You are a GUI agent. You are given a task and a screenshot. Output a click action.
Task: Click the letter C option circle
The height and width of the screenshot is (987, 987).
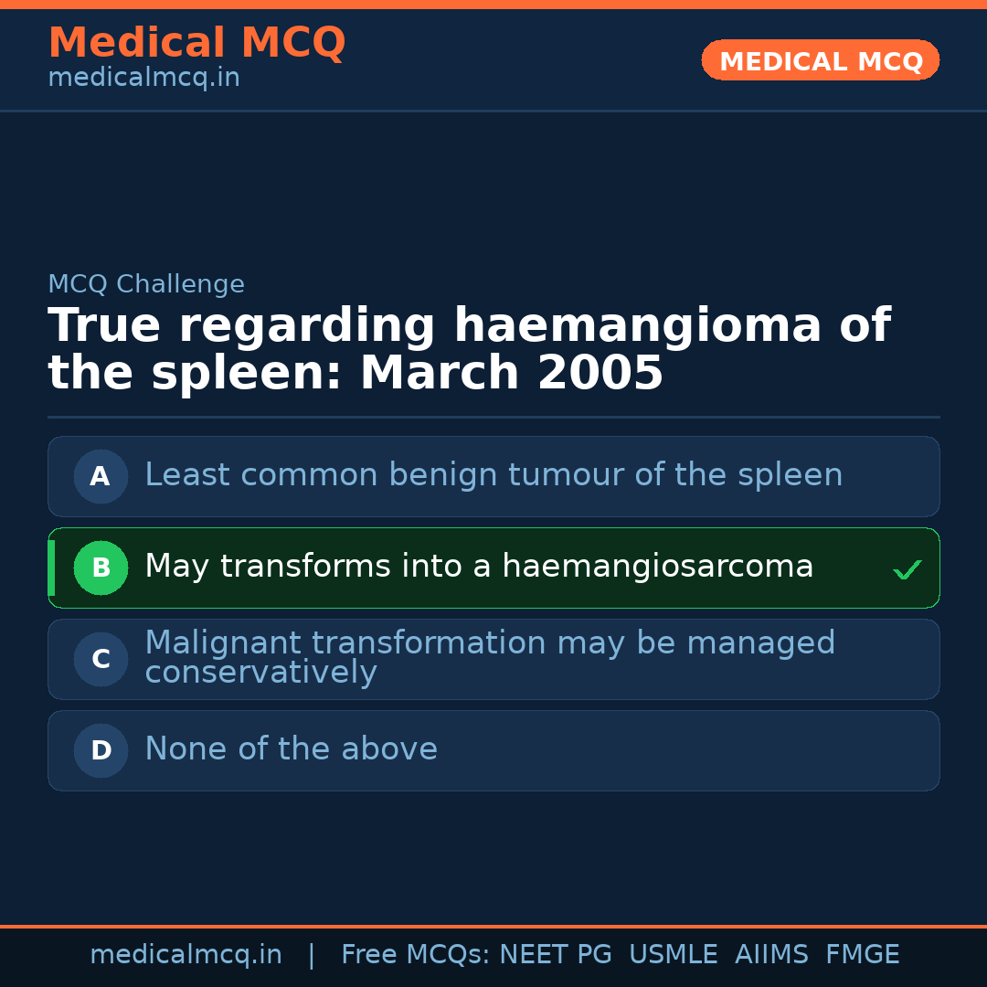[101, 659]
